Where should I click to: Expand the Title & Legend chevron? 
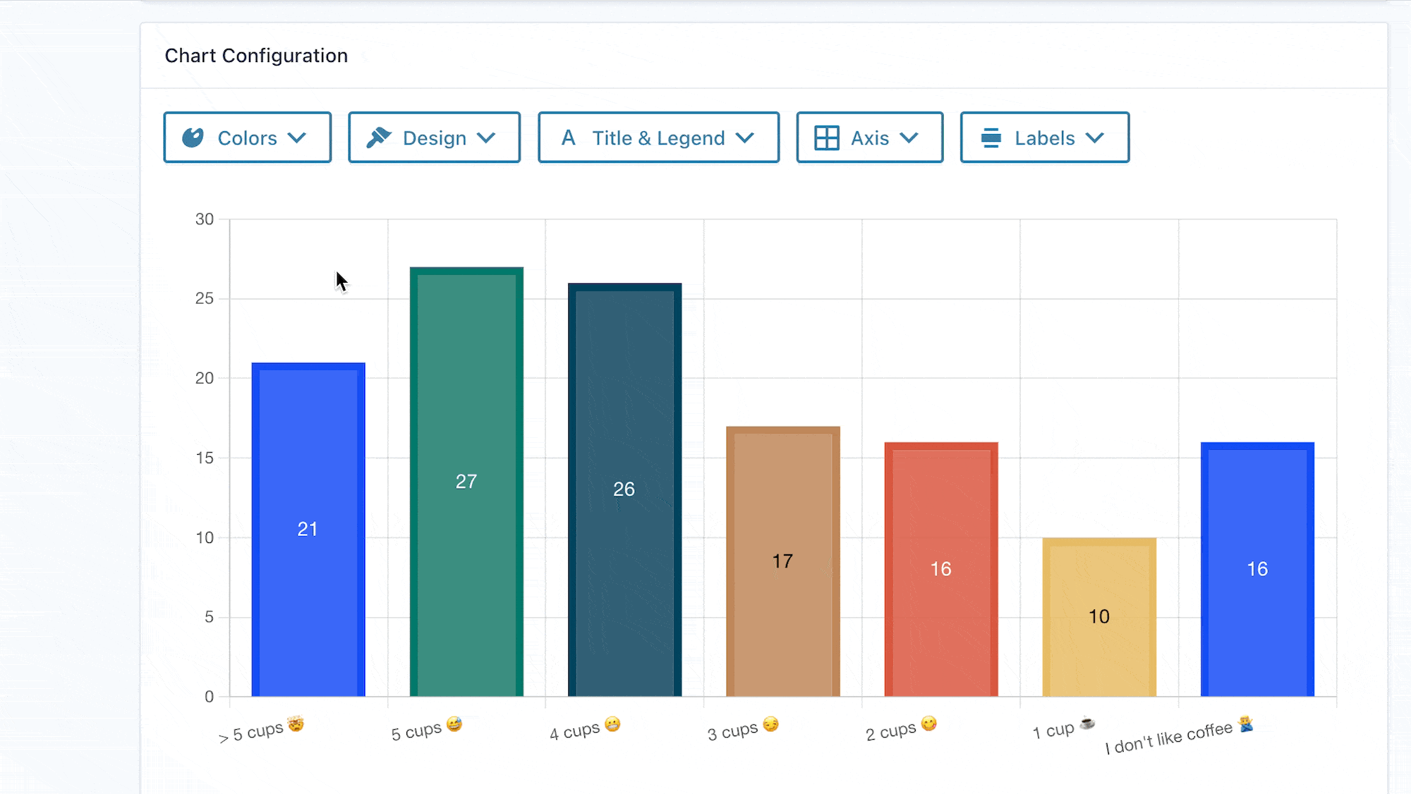(745, 138)
